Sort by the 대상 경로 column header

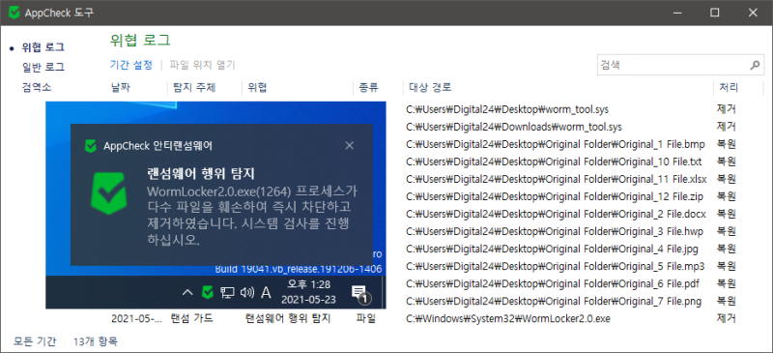pyautogui.click(x=430, y=88)
